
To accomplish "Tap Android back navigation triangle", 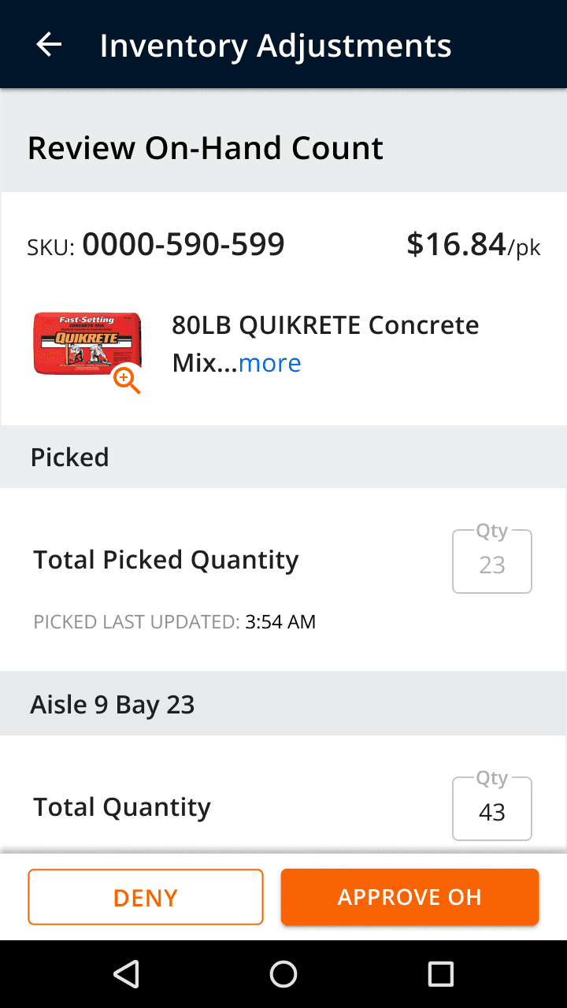I will [126, 974].
